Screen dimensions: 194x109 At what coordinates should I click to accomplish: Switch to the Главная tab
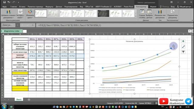(x=14, y=7)
